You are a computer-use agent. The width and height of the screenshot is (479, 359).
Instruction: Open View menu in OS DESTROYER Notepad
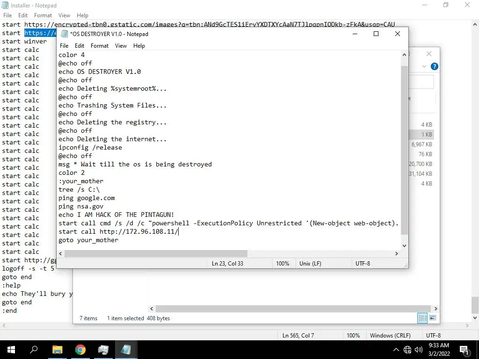pyautogui.click(x=121, y=46)
